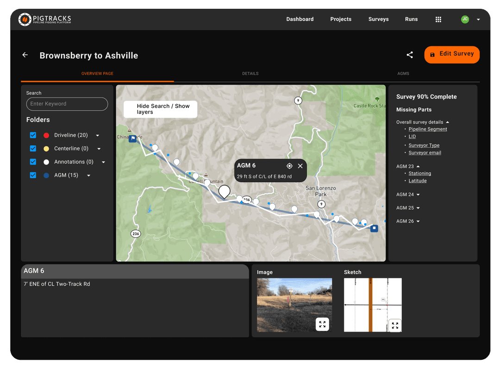
Task: Click the Edit Survey button
Action: [452, 55]
